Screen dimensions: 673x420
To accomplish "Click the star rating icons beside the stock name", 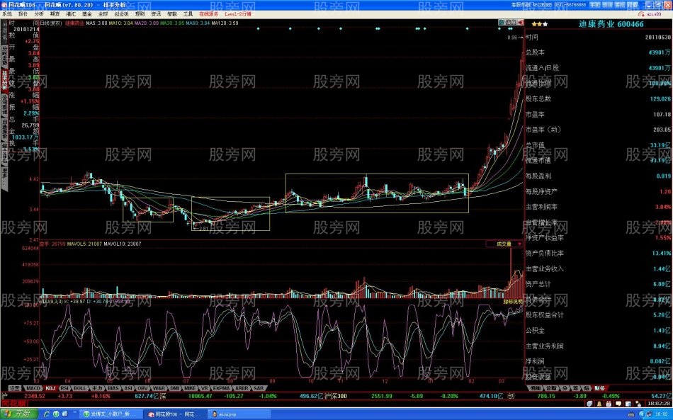I will pos(540,25).
